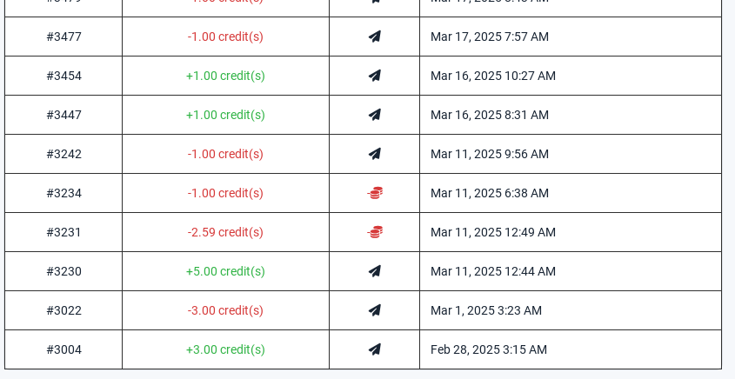The image size is (735, 379).
Task: Click paper plane icon in row #3230
Action: coord(375,271)
